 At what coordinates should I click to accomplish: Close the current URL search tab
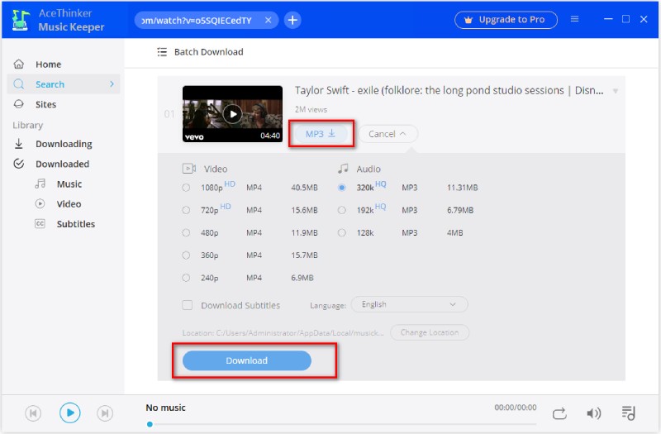[x=269, y=20]
